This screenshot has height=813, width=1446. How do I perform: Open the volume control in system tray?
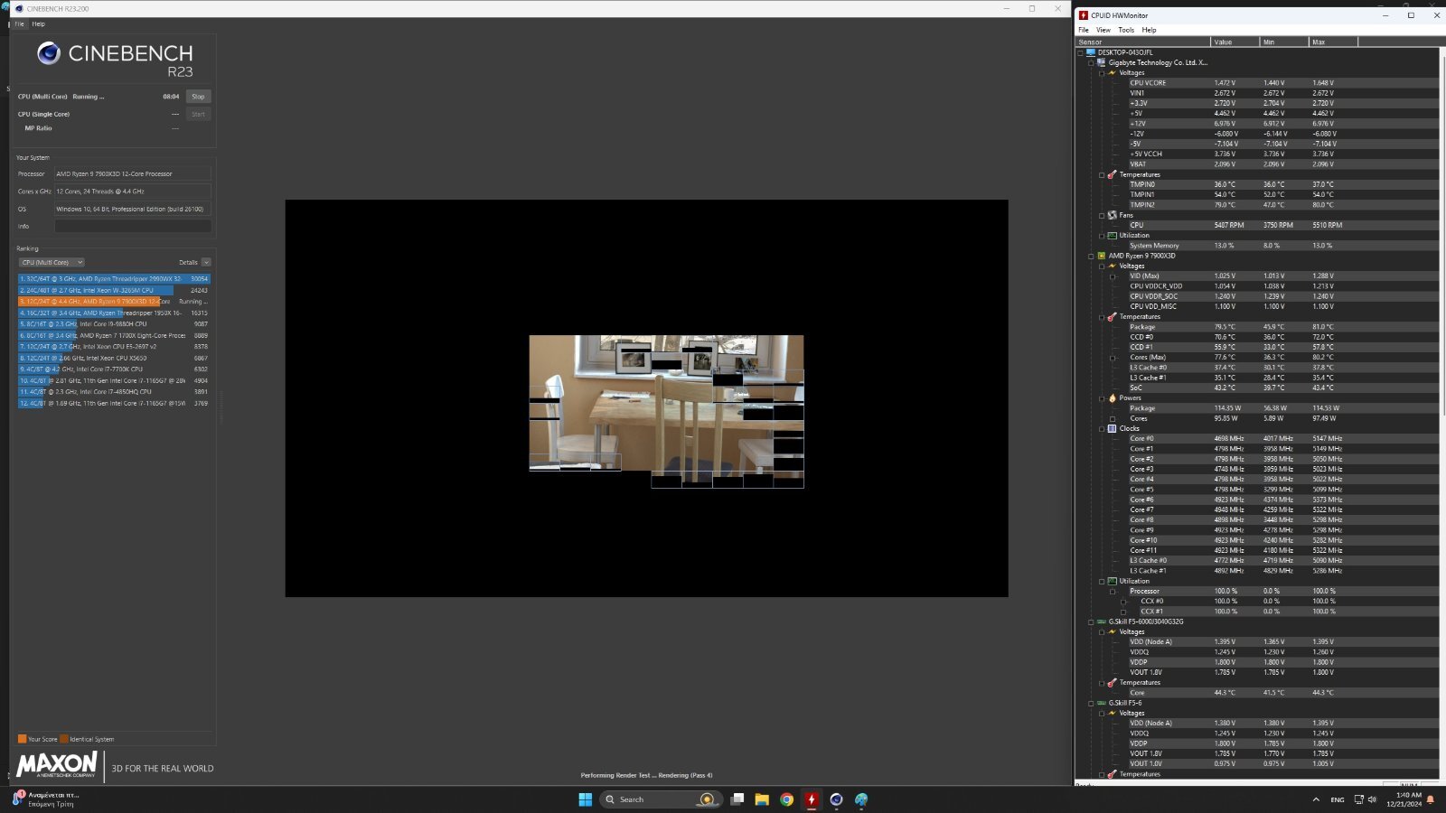click(x=1372, y=799)
